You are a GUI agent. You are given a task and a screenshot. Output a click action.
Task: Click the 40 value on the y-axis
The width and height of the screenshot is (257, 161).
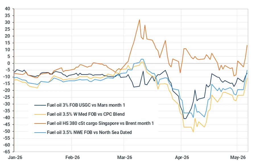(7, 9)
